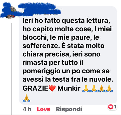121x115 pixels.
Task: Click the reaction count number 1
Action: coord(115,107)
